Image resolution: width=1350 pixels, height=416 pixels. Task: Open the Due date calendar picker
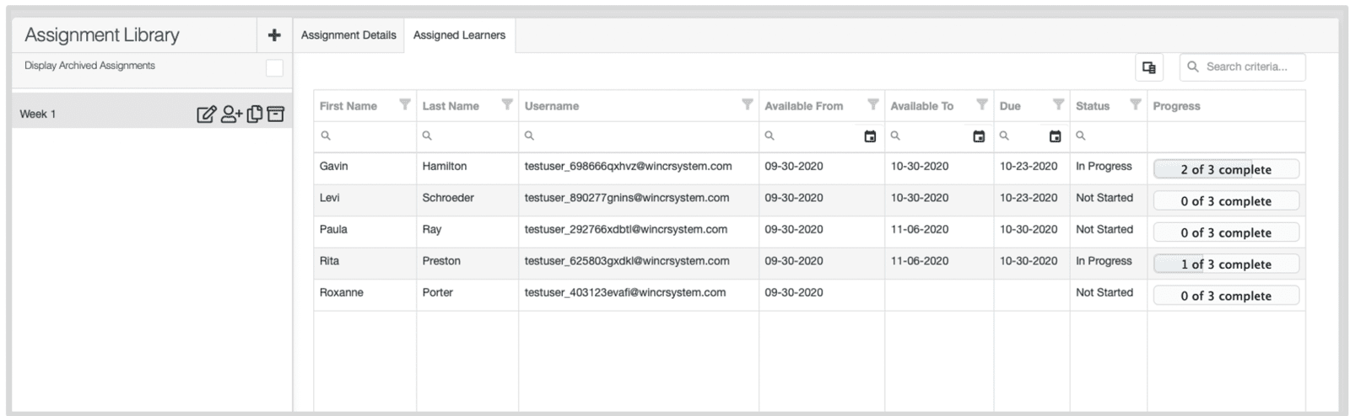click(x=1055, y=136)
